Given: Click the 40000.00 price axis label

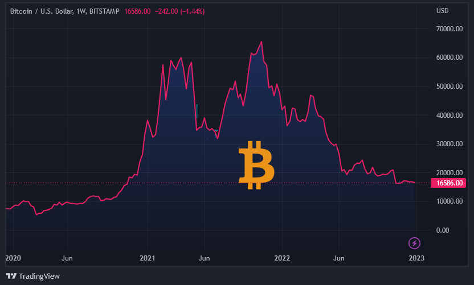Looking at the screenshot, I should click(x=449, y=115).
